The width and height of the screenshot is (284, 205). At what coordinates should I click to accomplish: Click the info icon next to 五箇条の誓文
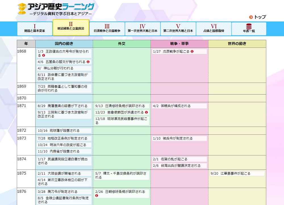click(x=88, y=62)
